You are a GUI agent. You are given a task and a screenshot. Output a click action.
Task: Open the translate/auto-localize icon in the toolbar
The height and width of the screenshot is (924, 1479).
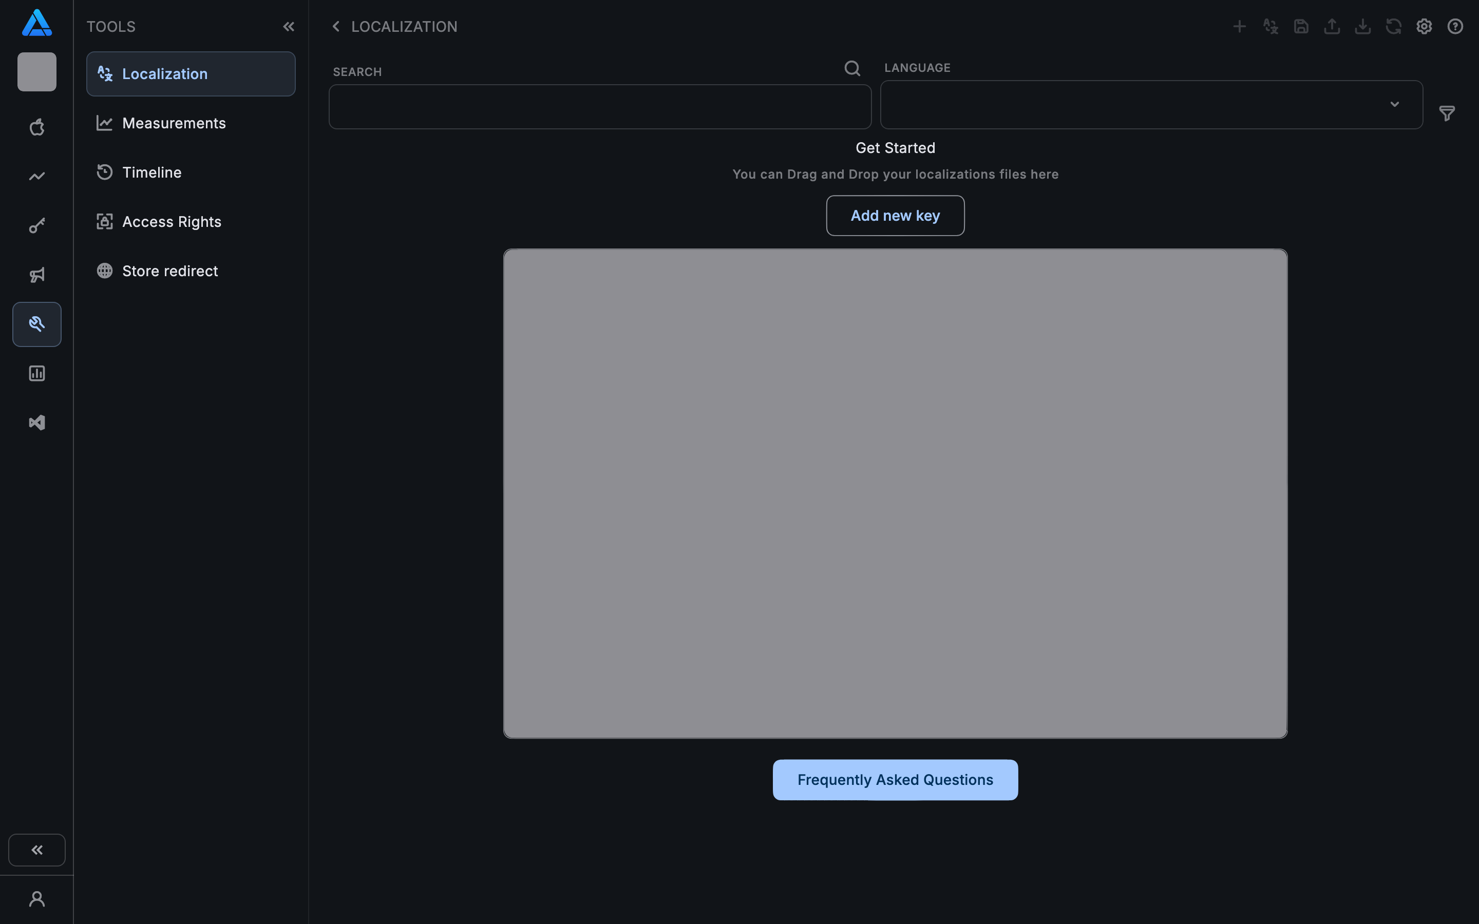click(x=1269, y=26)
